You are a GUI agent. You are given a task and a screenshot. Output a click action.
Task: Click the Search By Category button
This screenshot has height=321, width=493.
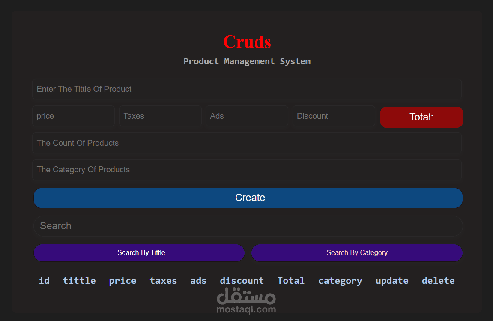357,253
